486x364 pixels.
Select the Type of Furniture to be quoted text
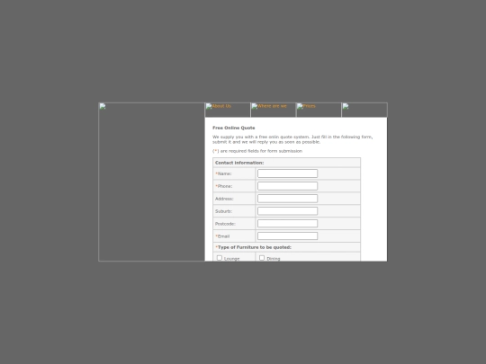coord(253,247)
